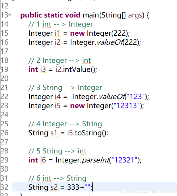This screenshot has height=196, width=177.
Task: Click string literal "12313" on line 23
Action: [x=127, y=106]
